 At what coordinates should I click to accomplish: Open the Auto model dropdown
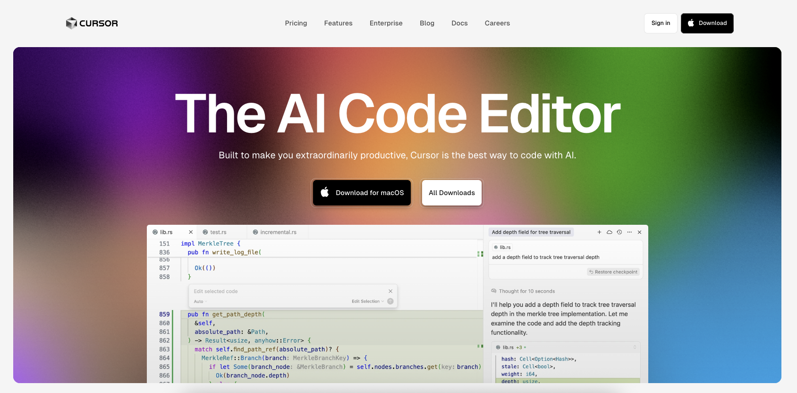(200, 302)
